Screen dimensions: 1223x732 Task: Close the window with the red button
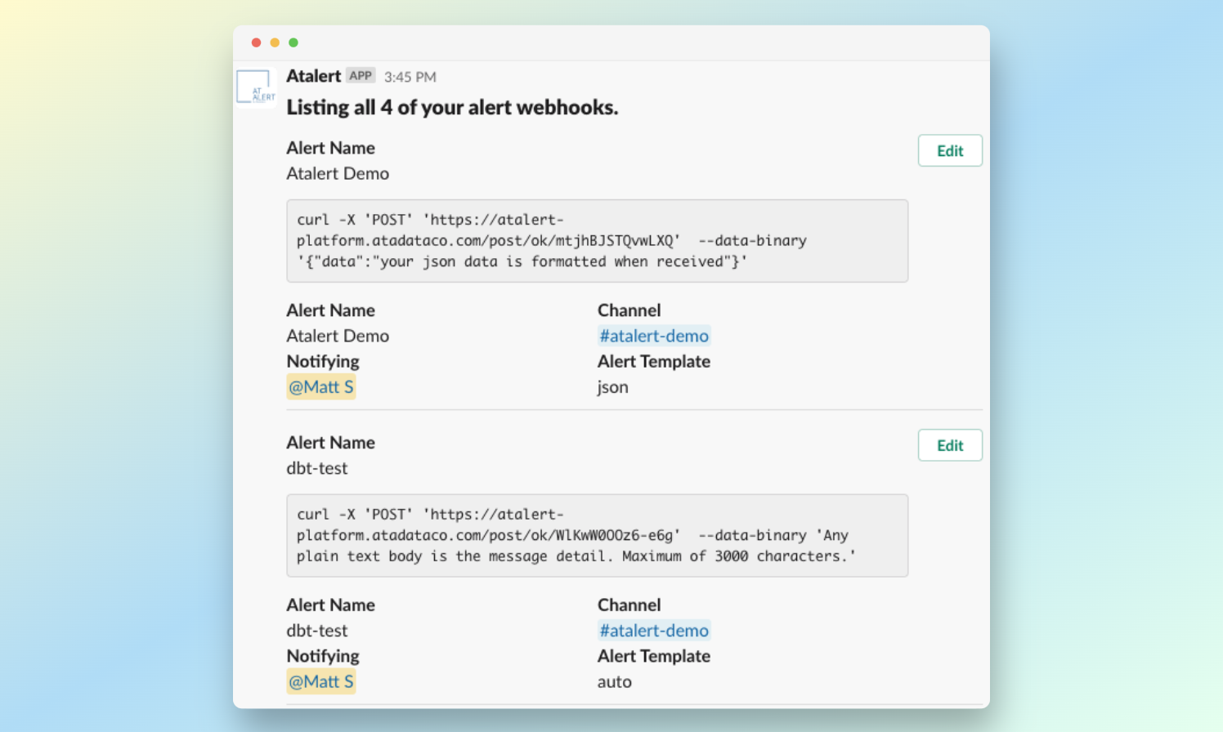tap(256, 42)
